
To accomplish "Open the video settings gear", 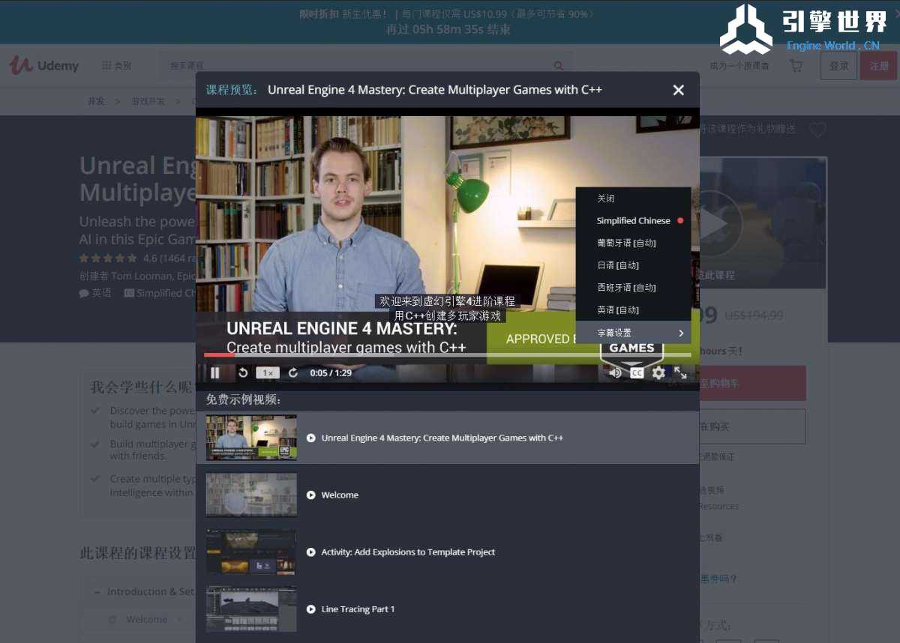I will pos(658,372).
